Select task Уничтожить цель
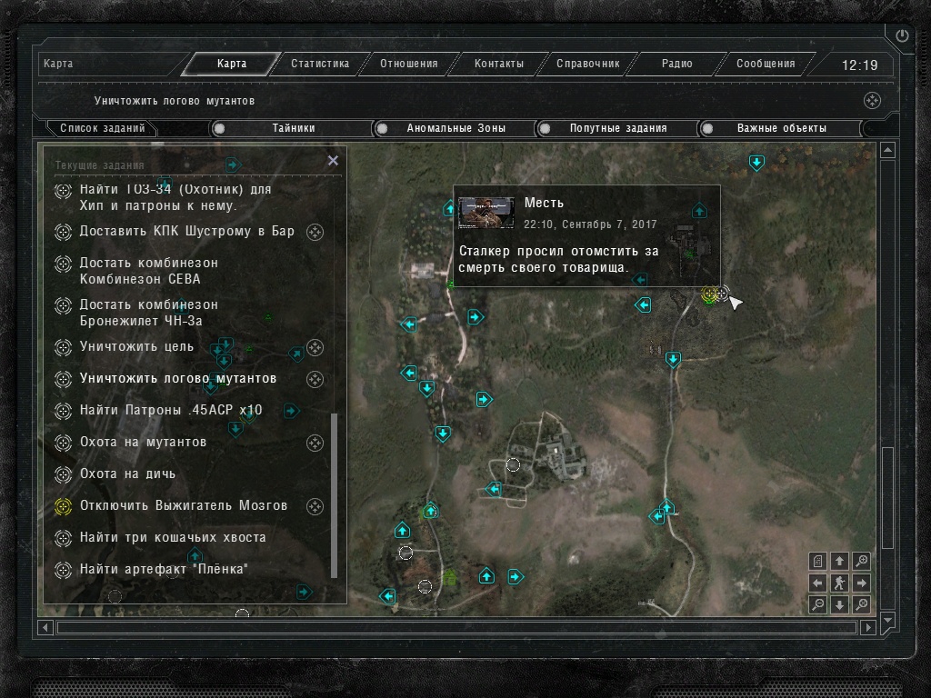Viewport: 931px width, 698px height. [136, 346]
